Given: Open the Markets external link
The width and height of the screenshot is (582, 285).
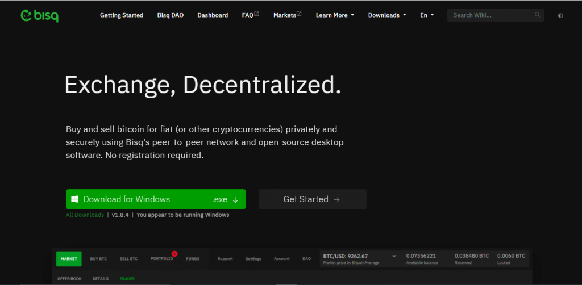Looking at the screenshot, I should [287, 15].
